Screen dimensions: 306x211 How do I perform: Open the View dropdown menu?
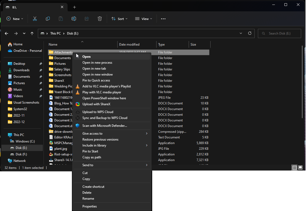tap(144, 19)
